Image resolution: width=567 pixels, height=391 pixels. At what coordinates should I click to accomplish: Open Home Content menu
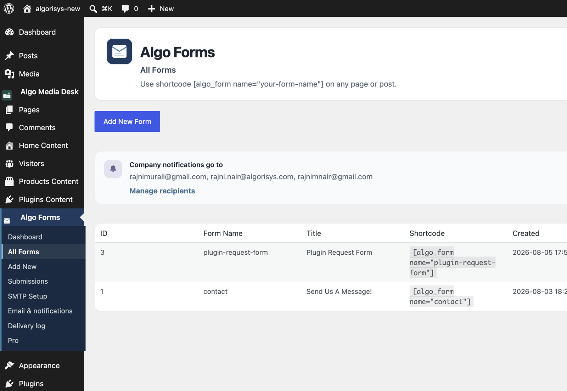tap(43, 146)
